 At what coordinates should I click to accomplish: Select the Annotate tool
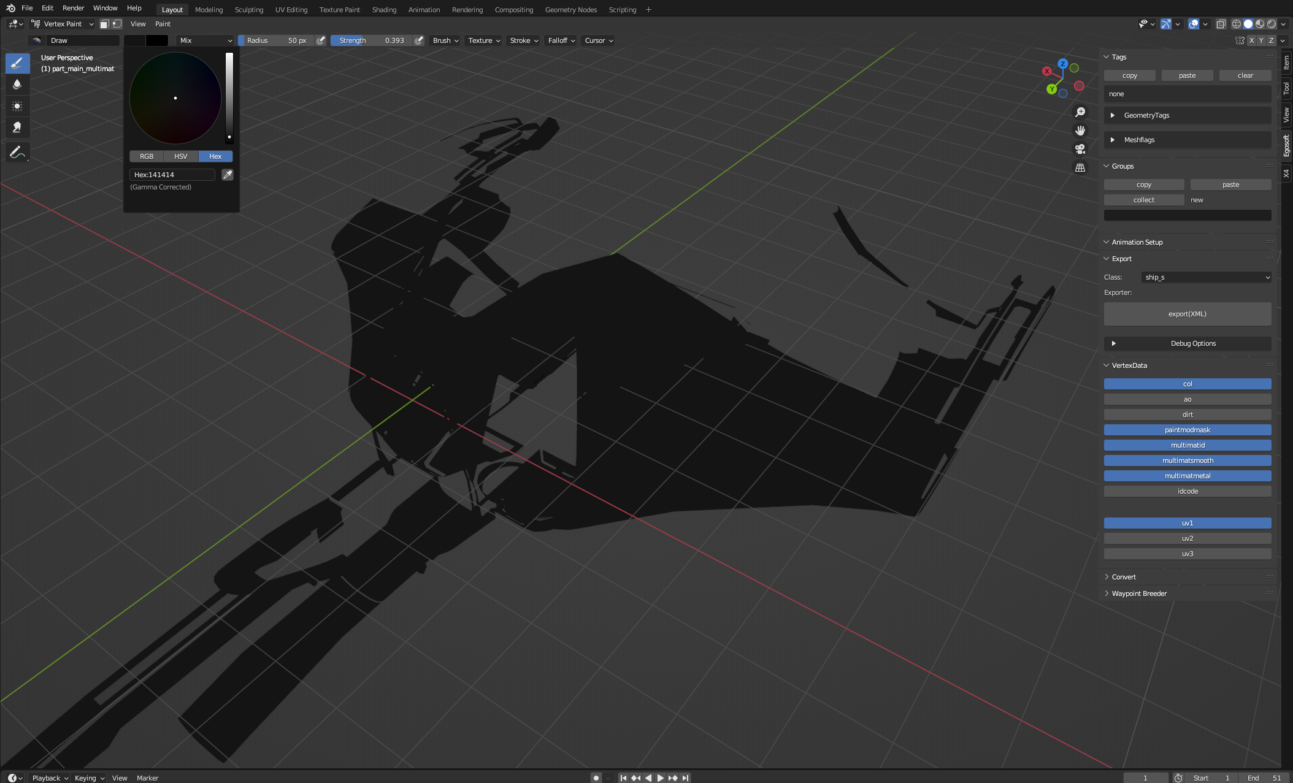[x=17, y=152]
